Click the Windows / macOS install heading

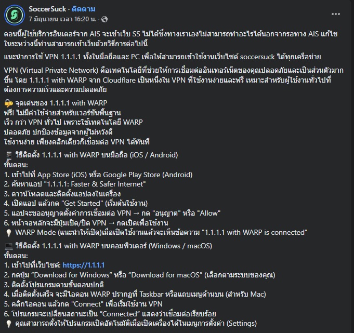click(x=113, y=246)
